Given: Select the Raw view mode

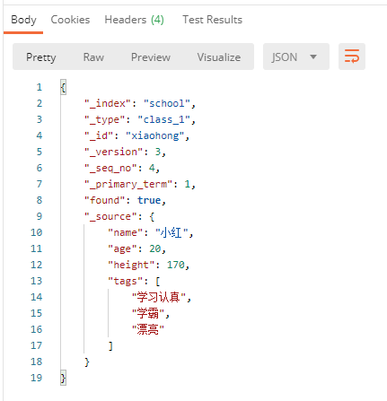Looking at the screenshot, I should (93, 57).
